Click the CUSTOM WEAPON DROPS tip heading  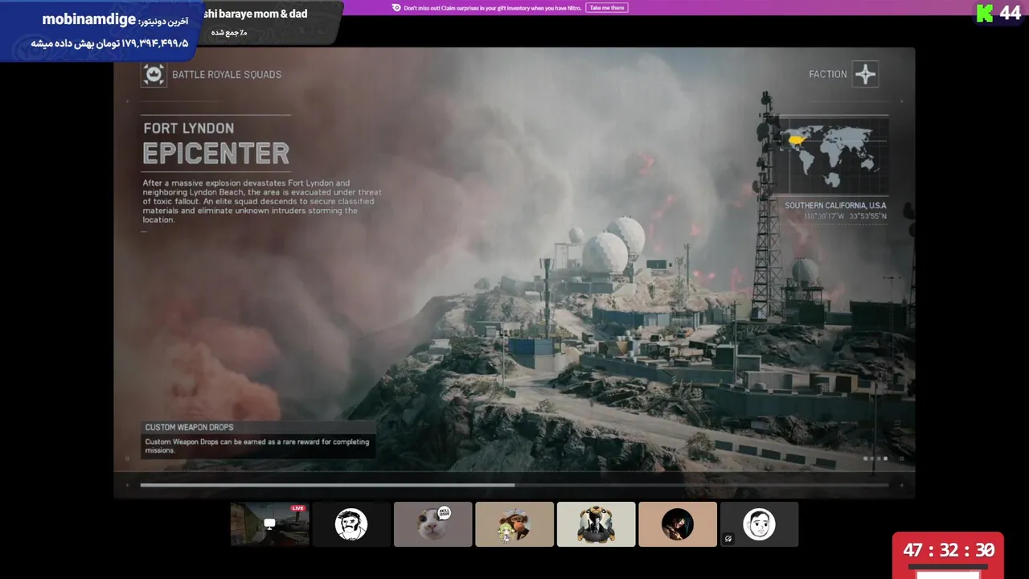tap(189, 427)
